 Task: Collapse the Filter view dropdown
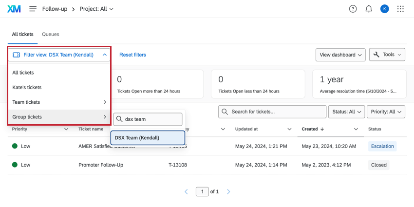(59, 55)
